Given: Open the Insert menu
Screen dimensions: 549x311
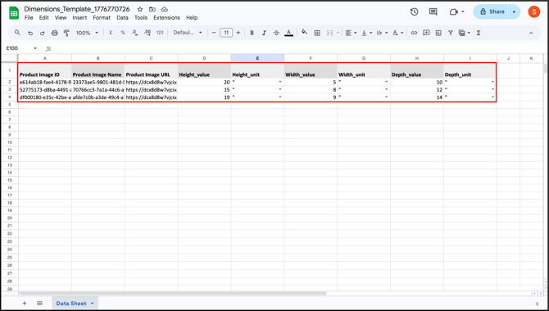Looking at the screenshot, I should [x=79, y=17].
